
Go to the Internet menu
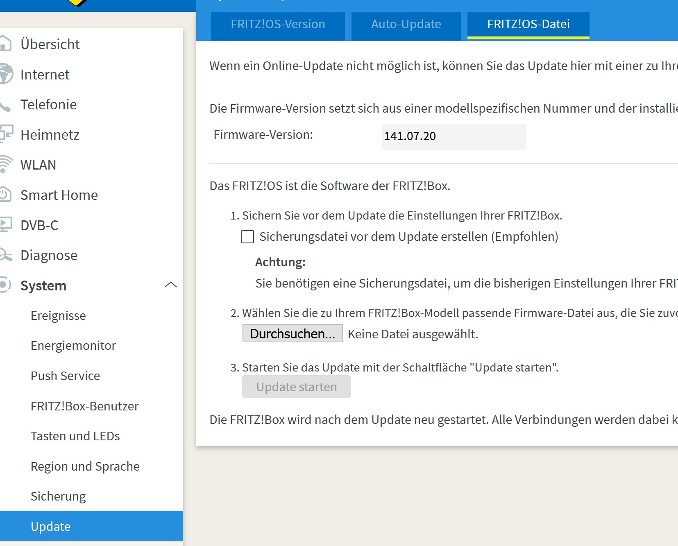point(45,75)
